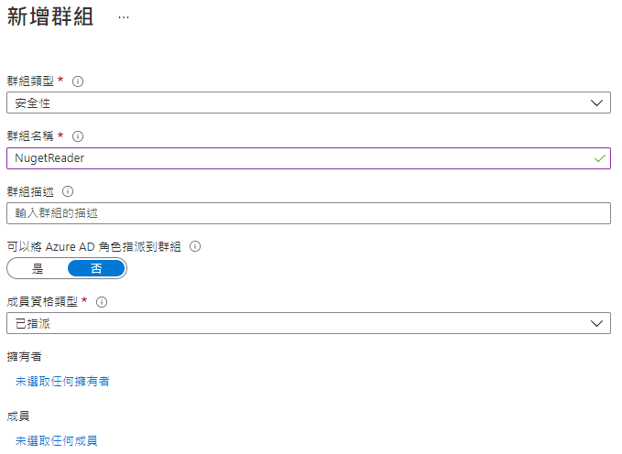Click info icon next to 群組類型
The image size is (622, 454).
[78, 81]
